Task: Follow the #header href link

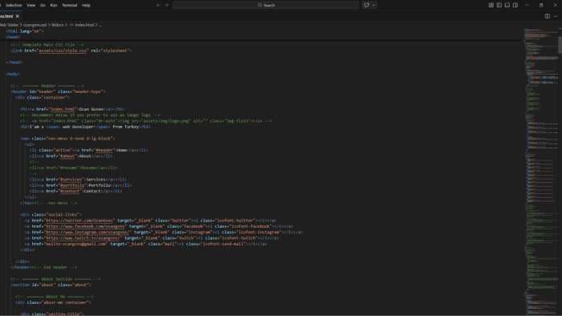Action: (104, 150)
